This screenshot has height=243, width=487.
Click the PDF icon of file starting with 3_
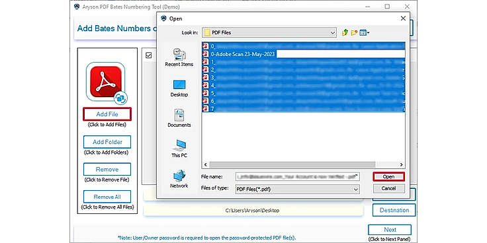tap(205, 77)
